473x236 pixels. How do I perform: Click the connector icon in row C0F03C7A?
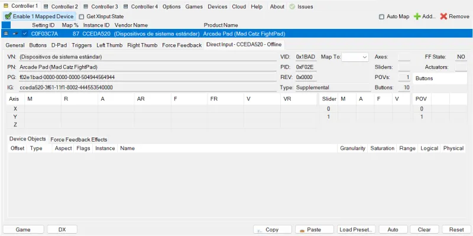click(x=15, y=34)
